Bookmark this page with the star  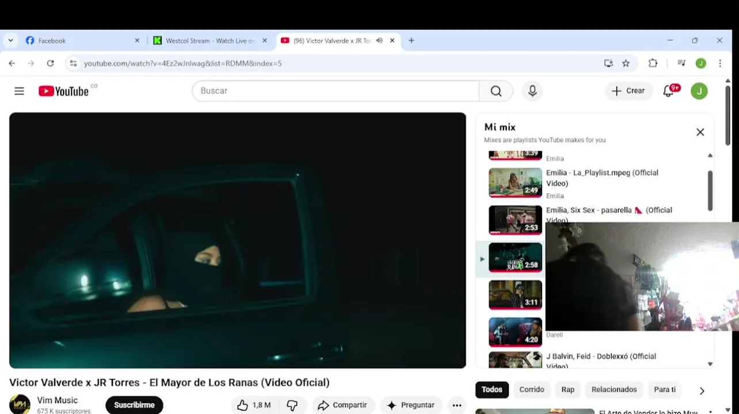coord(626,63)
